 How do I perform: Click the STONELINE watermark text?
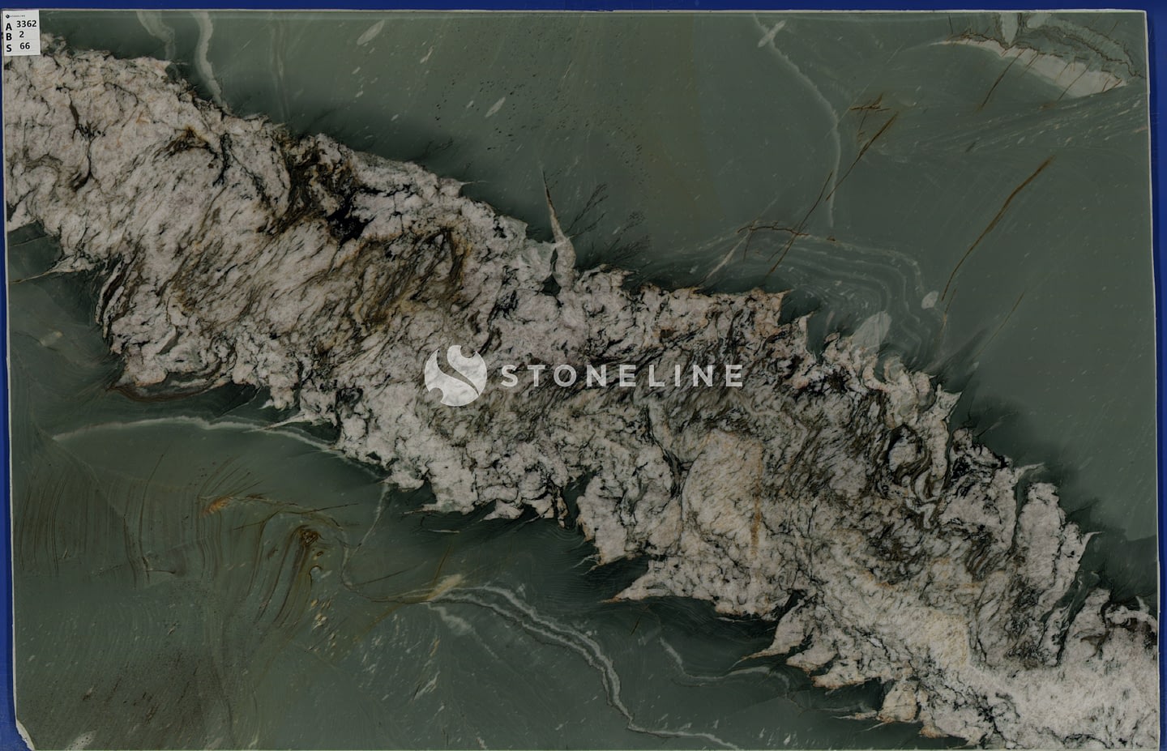[x=620, y=376]
